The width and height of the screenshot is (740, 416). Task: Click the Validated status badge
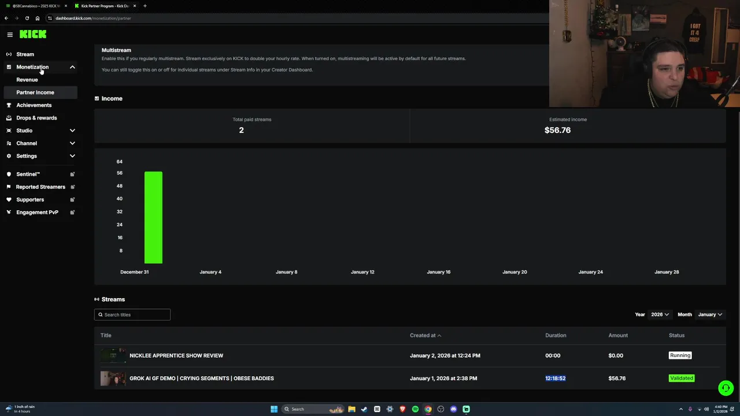tap(682, 378)
